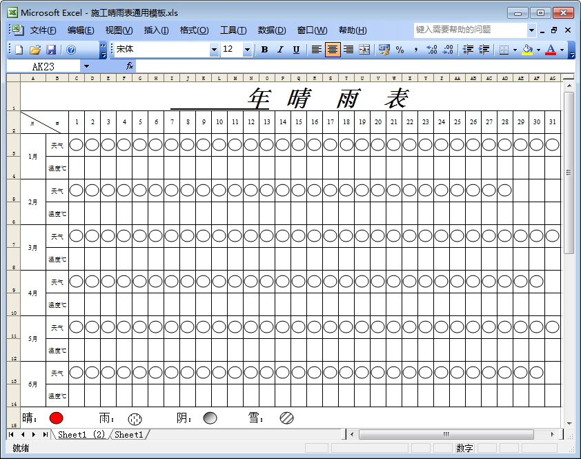This screenshot has width=581, height=459.
Task: Toggle underline formatting
Action: tap(296, 50)
